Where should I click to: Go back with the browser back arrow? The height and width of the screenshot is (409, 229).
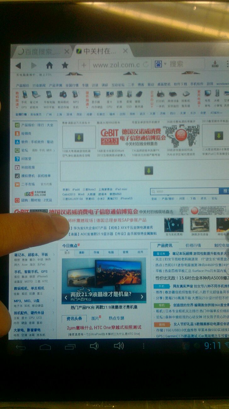pyautogui.click(x=18, y=66)
